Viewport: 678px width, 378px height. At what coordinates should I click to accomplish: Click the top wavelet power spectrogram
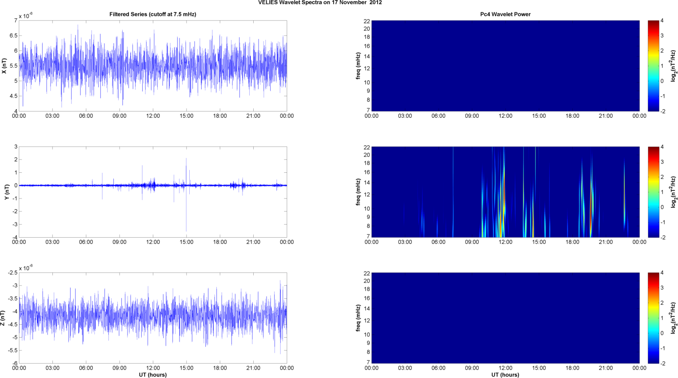[505, 66]
